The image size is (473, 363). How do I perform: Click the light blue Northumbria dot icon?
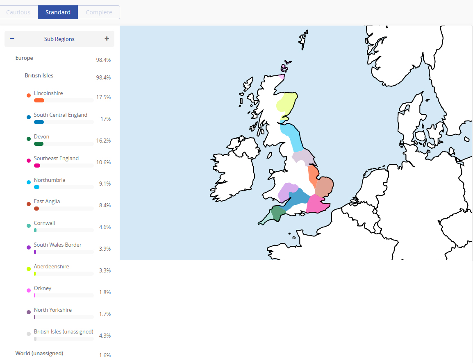(x=28, y=182)
